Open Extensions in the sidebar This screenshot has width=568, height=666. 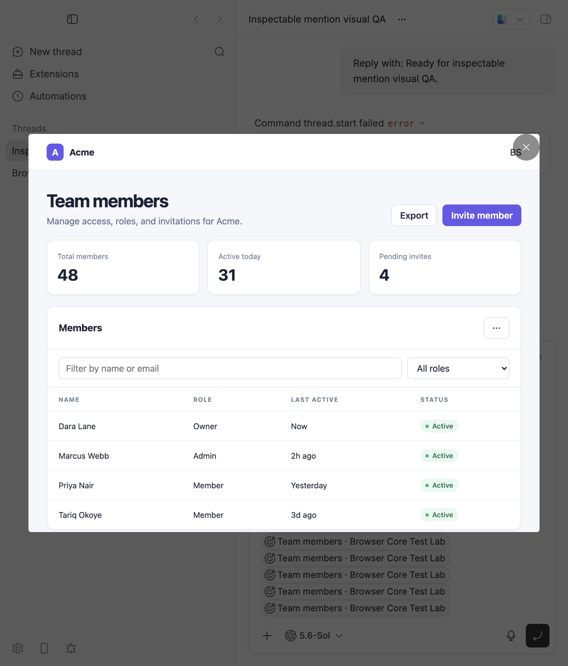(x=46, y=74)
